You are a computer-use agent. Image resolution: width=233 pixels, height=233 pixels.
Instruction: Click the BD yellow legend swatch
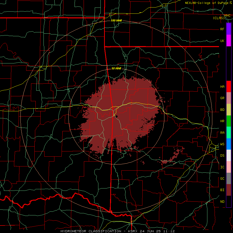click(229, 110)
